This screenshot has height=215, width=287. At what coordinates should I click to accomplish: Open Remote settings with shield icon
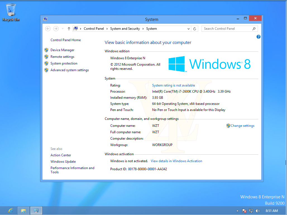point(62,57)
